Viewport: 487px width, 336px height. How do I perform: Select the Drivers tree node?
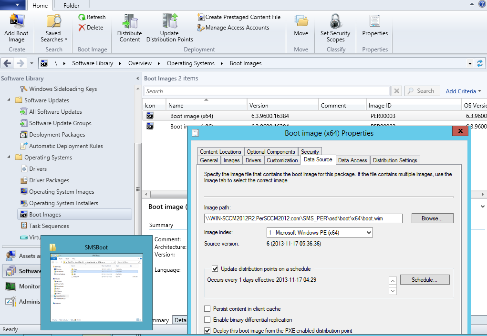pos(33,169)
